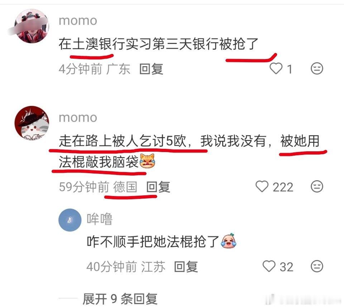Tap the crying cat emoji in comment
Screen dimensions: 344x308
(x=147, y=161)
